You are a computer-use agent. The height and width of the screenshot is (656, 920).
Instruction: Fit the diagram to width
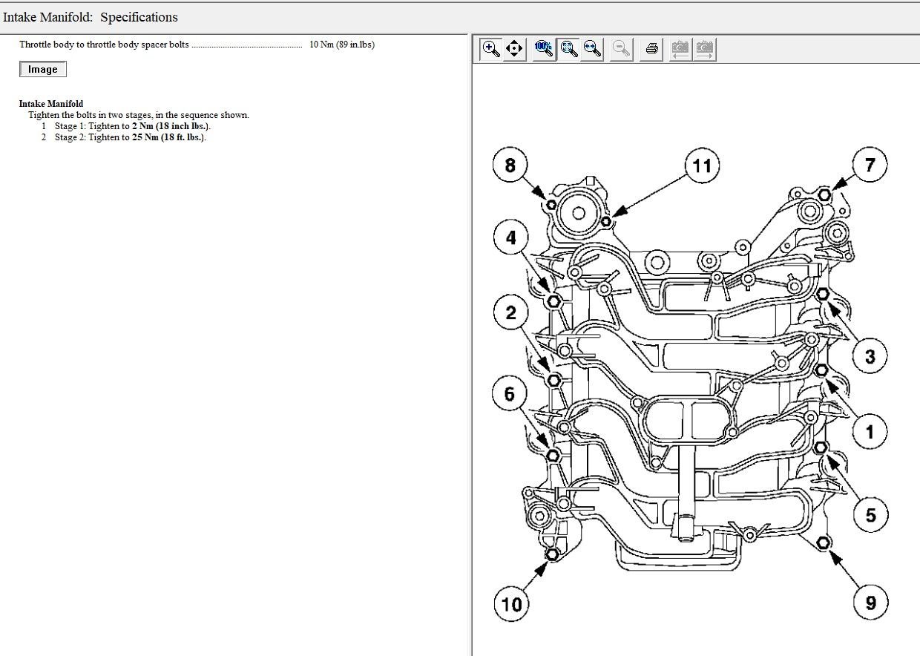[592, 49]
